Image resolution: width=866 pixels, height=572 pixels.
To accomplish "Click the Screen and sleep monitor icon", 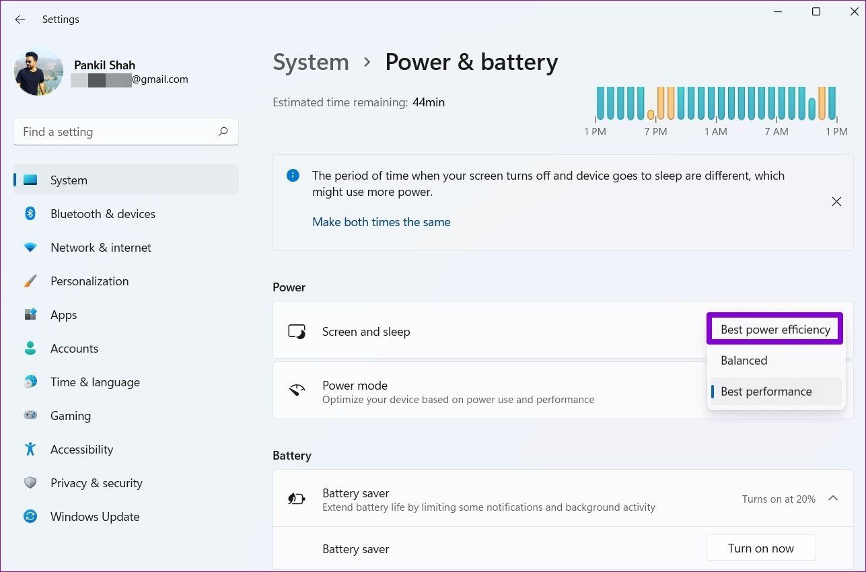I will 297,332.
